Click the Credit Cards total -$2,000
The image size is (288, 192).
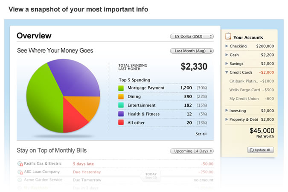(266, 73)
